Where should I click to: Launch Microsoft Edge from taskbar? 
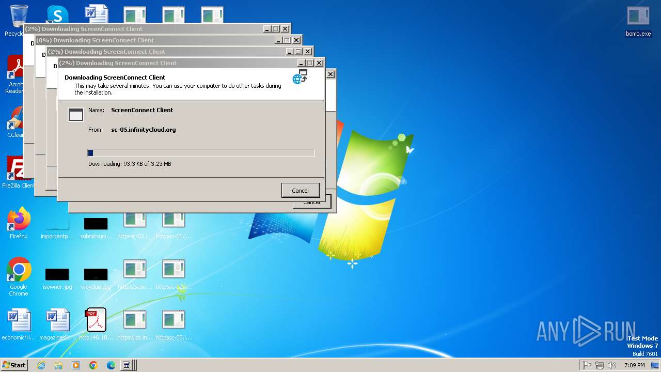click(111, 365)
